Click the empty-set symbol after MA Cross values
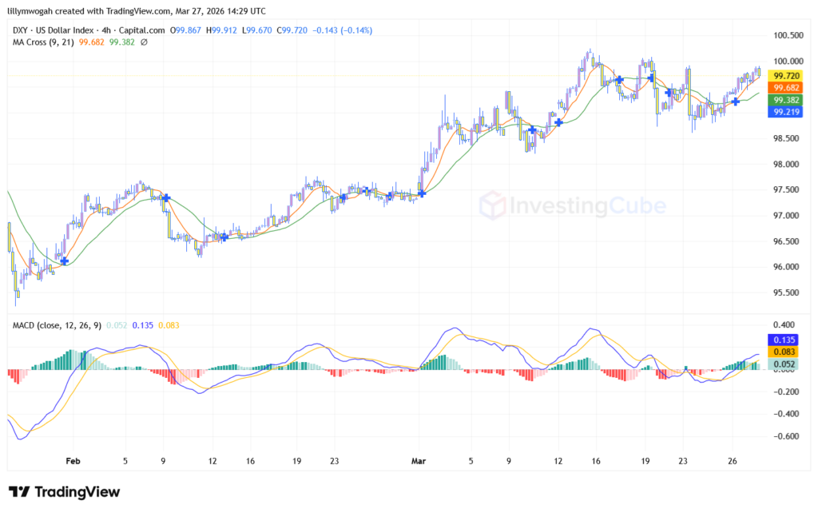818x513 pixels. (x=143, y=42)
